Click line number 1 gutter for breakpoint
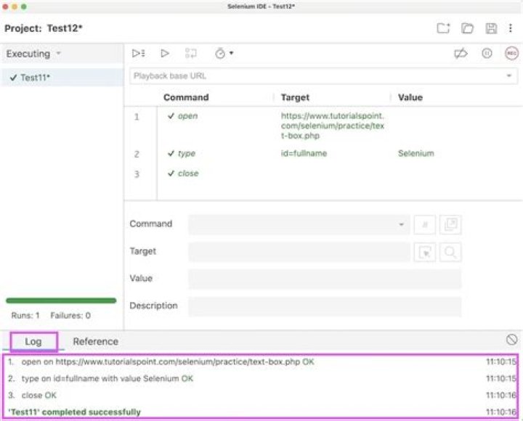Screen dimensions: 523x421 click(137, 117)
